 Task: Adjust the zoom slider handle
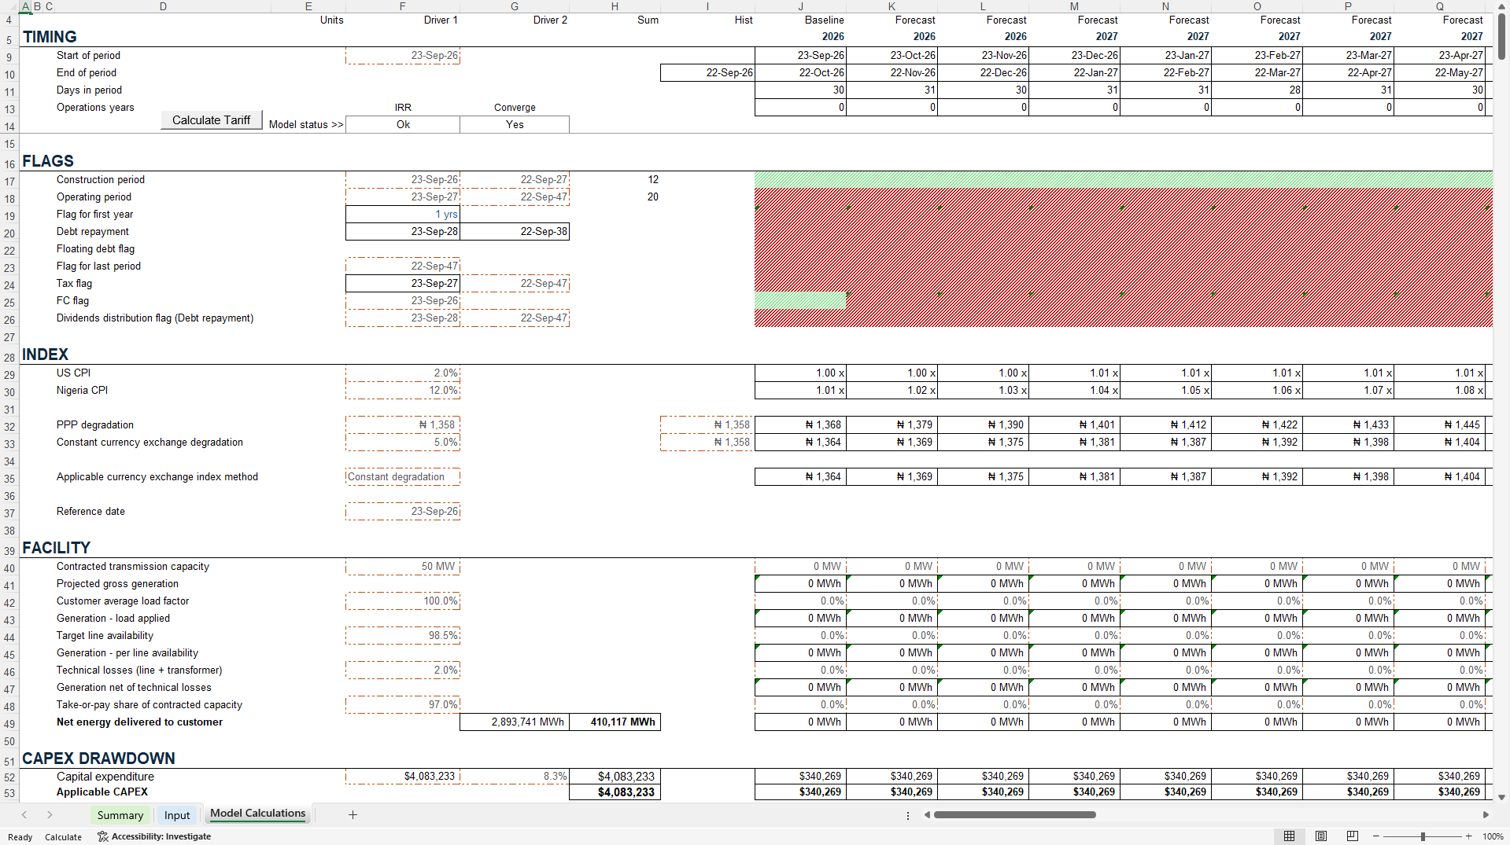(x=1423, y=836)
